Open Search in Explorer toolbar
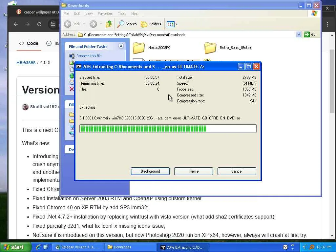Screen dimensions: 336x252 (127, 24)
